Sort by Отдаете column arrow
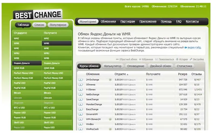Viewport: 216px width, 133px height. coord(127,75)
